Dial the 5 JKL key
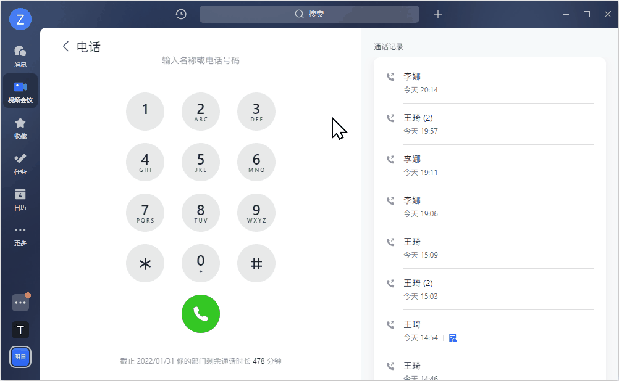Viewport: 619px width, 381px height. 201,162
